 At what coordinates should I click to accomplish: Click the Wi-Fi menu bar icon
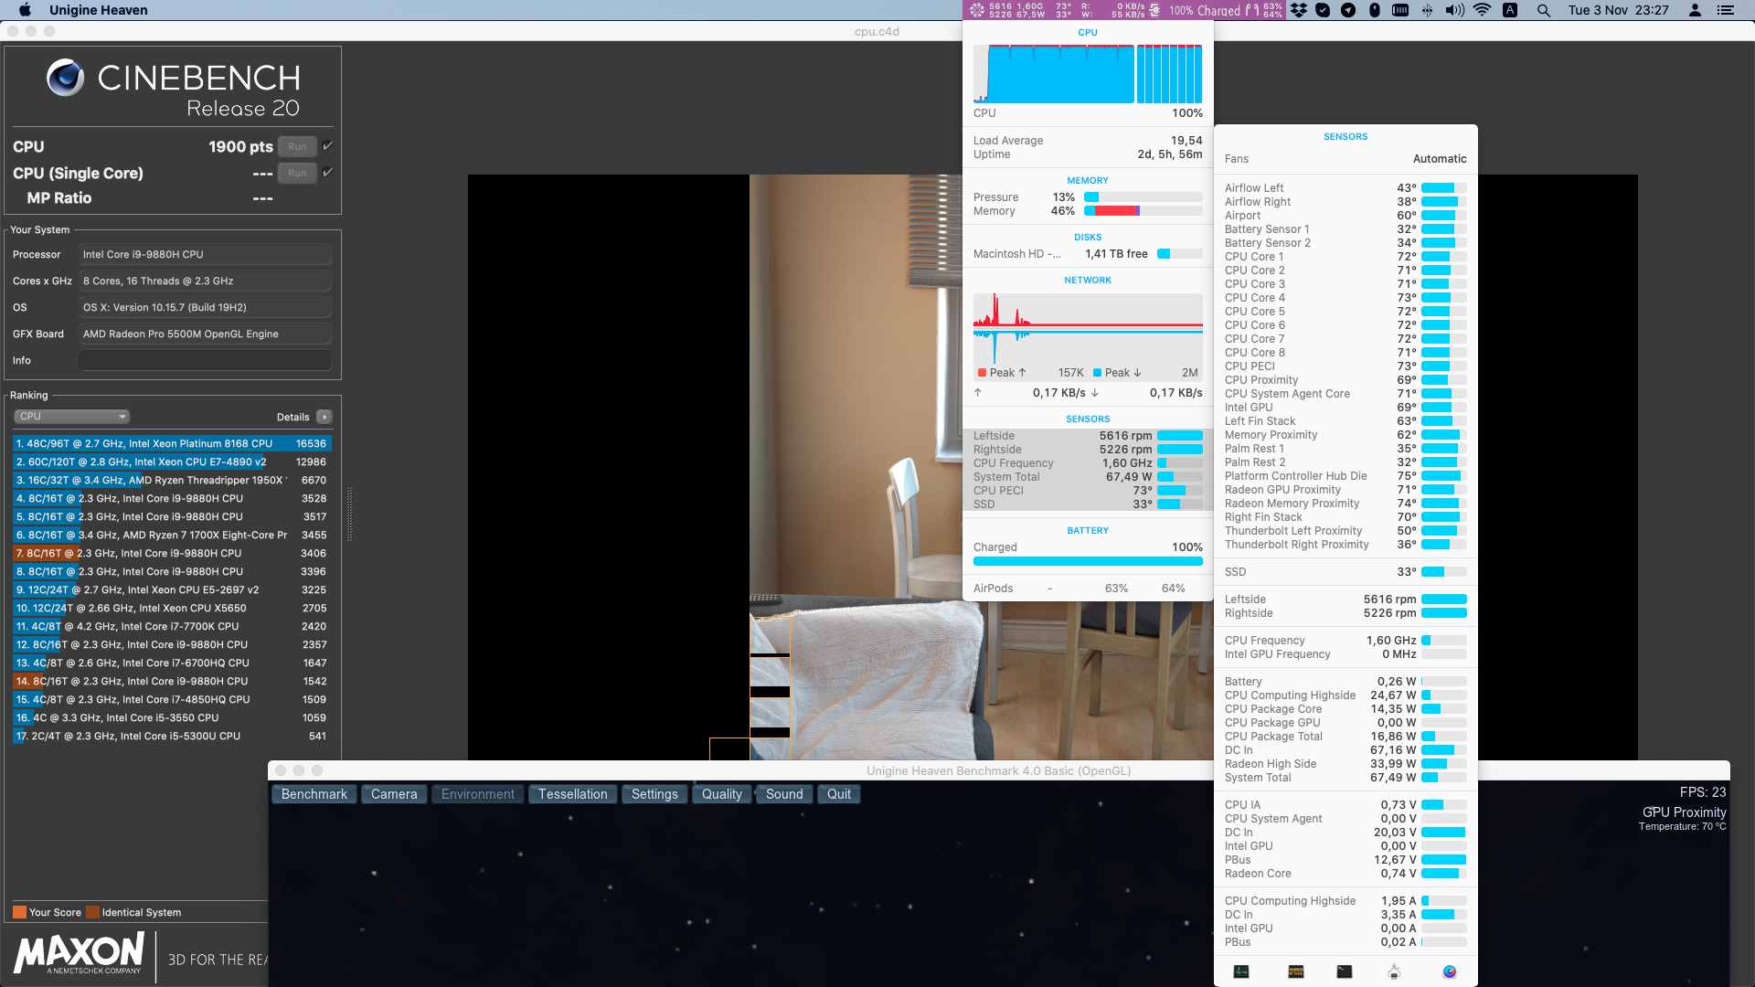coord(1483,10)
